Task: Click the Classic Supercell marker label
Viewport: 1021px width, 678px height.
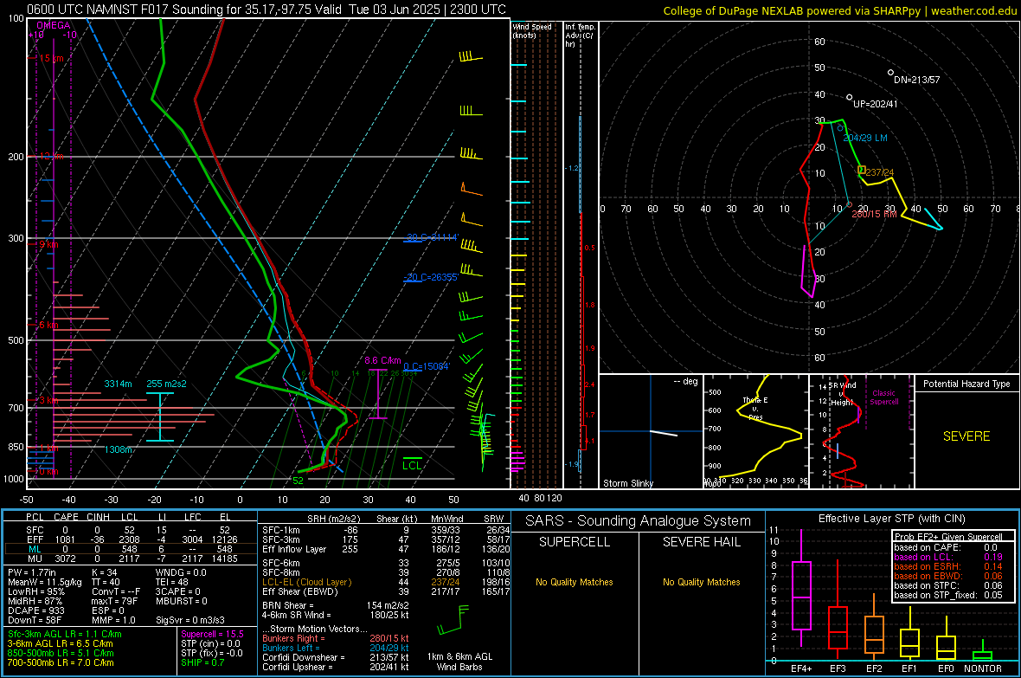Action: click(883, 397)
